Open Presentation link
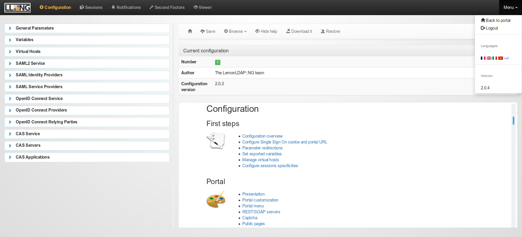 254,194
